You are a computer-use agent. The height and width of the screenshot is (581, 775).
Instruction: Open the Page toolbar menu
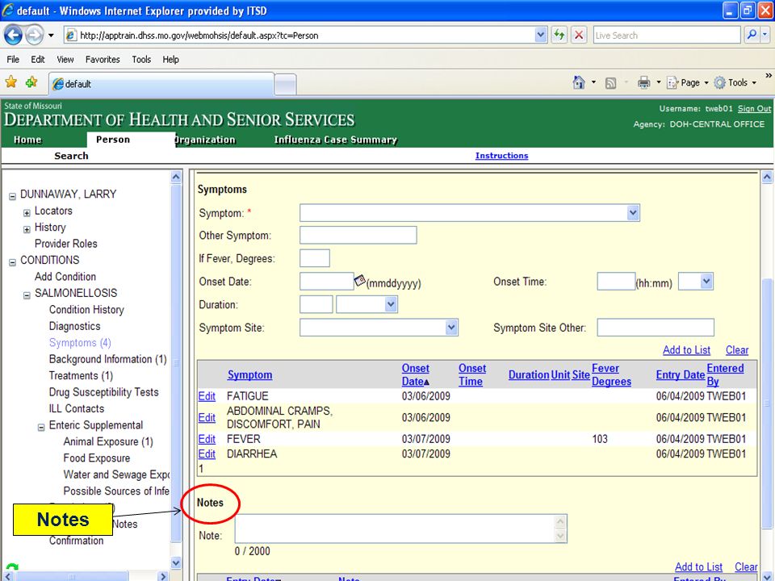[688, 82]
